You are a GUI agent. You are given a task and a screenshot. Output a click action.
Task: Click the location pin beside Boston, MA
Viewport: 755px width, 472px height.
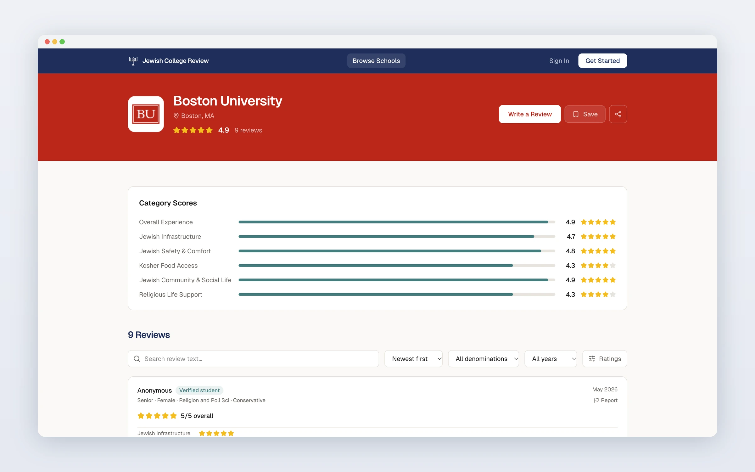click(x=176, y=116)
